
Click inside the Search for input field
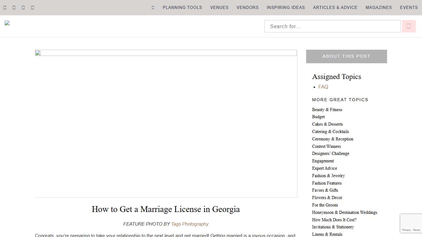(x=332, y=26)
